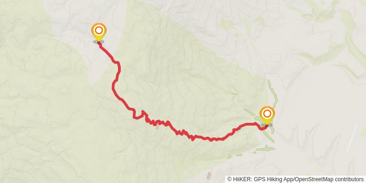Click the white center of the southeast pin
This screenshot has width=366, height=183.
pos(267,113)
